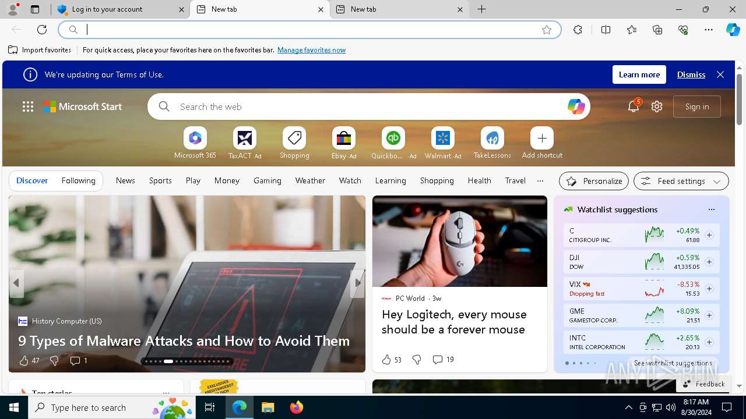Click Personalize button
The image size is (746, 419).
(x=594, y=181)
